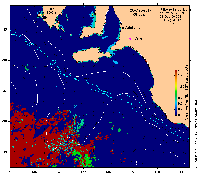
Task: Click the 137 longitude axis label
Action: point(83,172)
